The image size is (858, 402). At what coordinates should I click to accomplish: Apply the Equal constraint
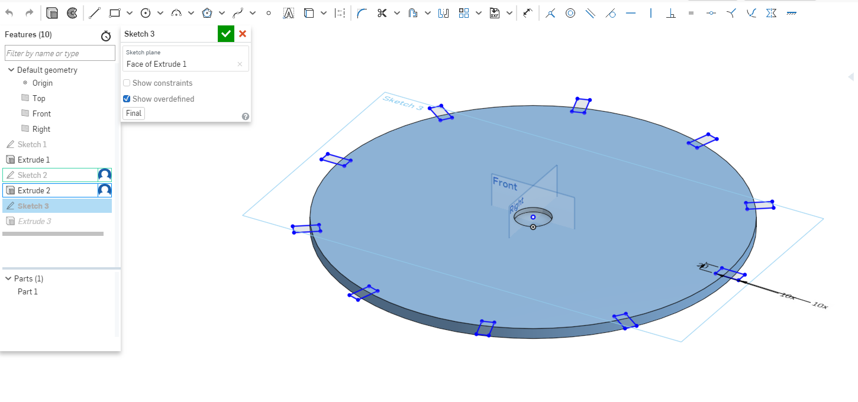coord(691,12)
